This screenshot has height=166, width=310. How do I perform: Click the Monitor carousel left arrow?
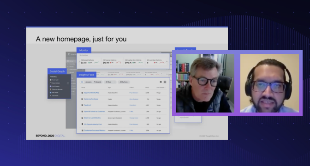[80, 61]
